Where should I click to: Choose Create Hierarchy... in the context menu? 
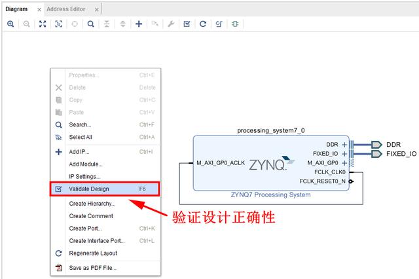[x=106, y=204]
